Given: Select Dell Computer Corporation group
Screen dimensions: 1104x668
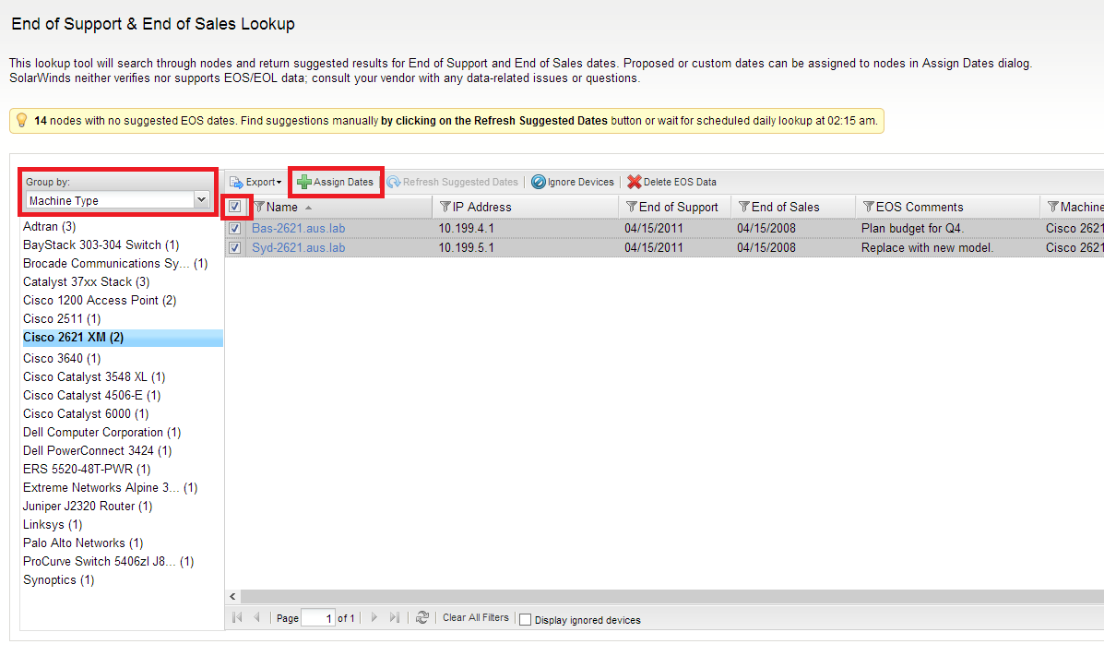Looking at the screenshot, I should 102,431.
